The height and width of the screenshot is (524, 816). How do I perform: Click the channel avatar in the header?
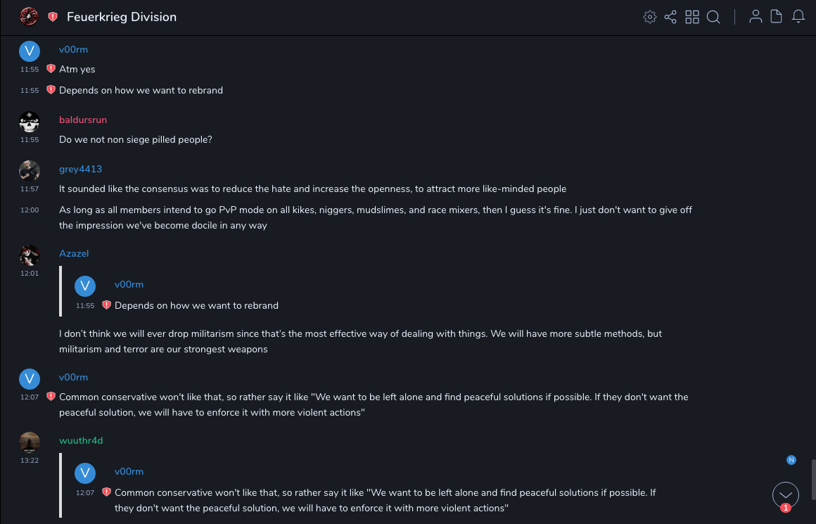click(29, 16)
